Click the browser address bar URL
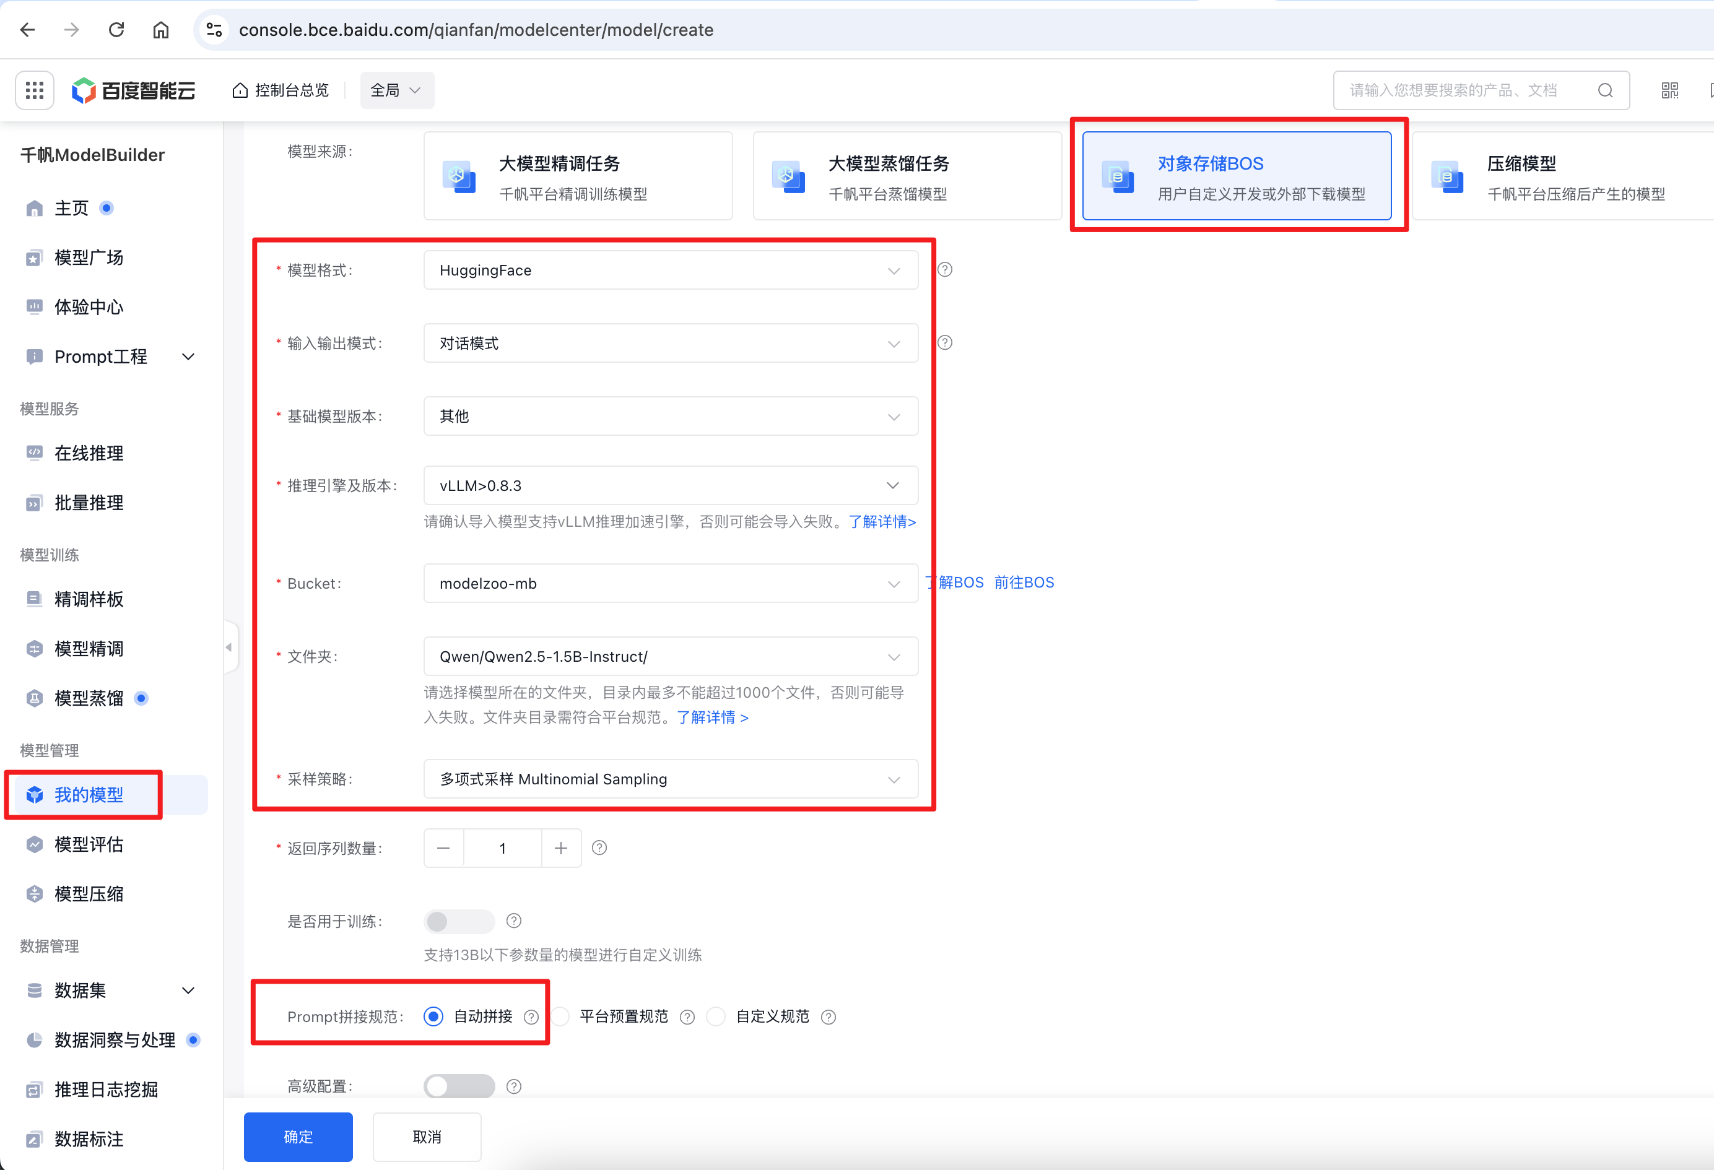 point(476,30)
